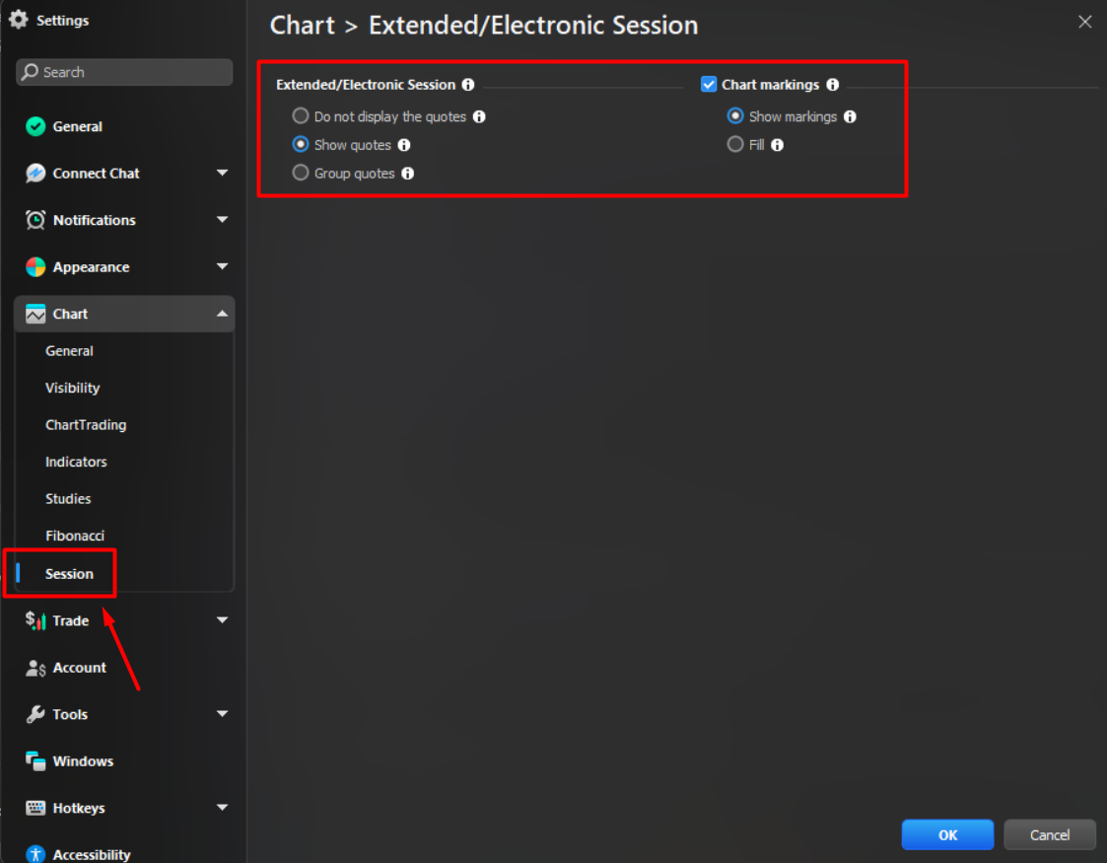Expand the Connect Chat dropdown arrow
The width and height of the screenshot is (1107, 863).
[223, 173]
